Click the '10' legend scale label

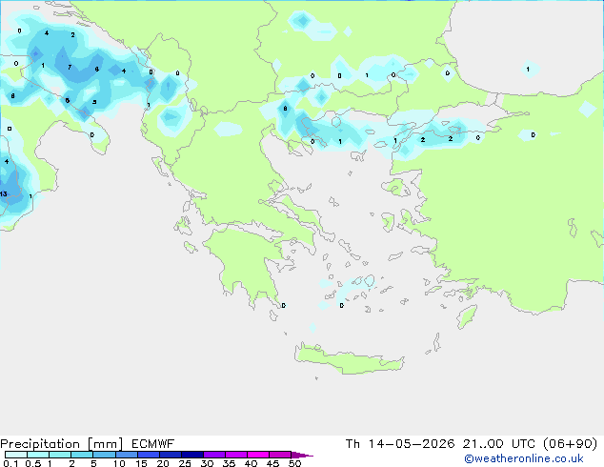coord(119,463)
